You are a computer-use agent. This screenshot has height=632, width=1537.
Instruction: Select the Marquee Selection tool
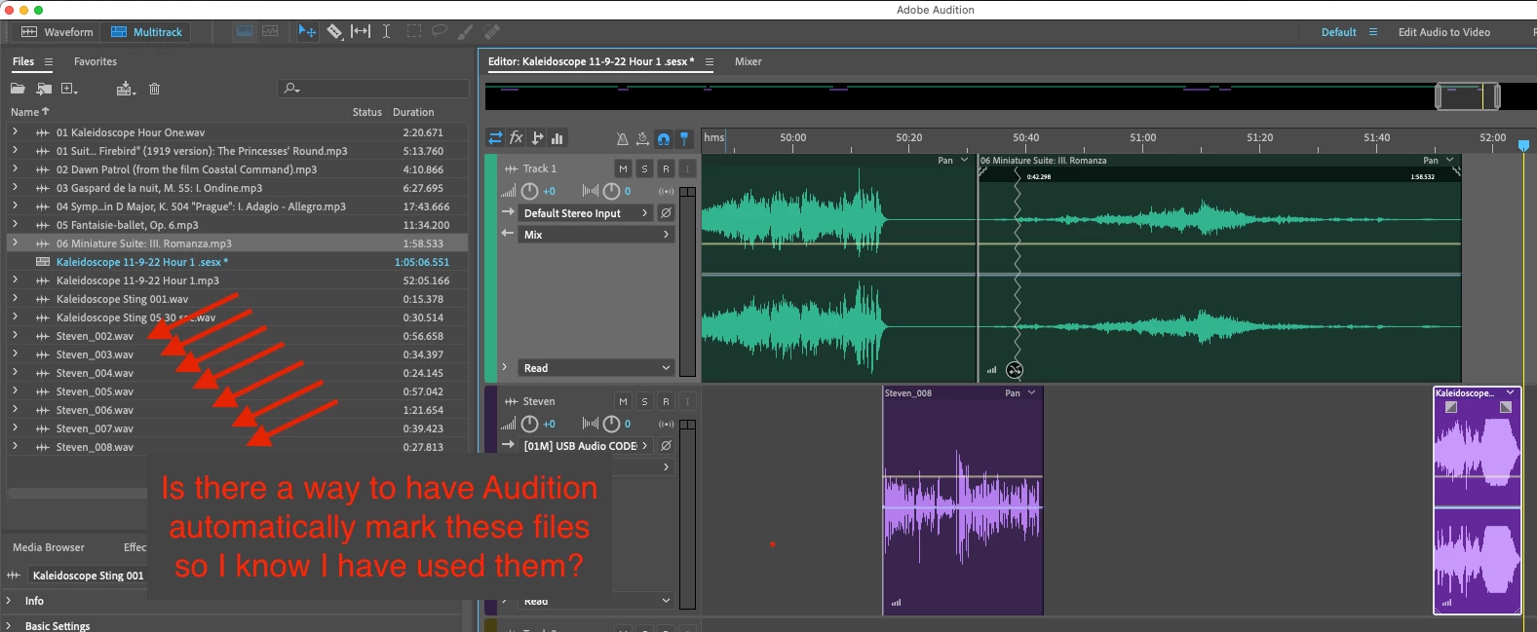point(414,31)
